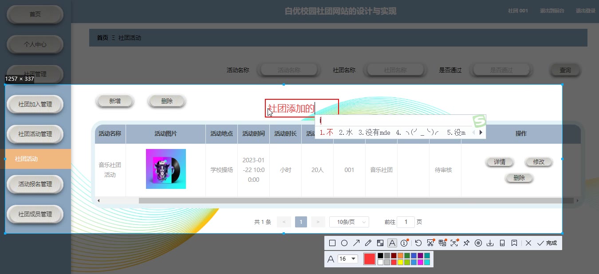Select the arrow drawing tool
The height and width of the screenshot is (274, 599).
tap(356, 243)
